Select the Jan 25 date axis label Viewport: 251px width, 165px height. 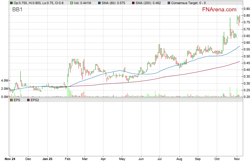point(47,159)
